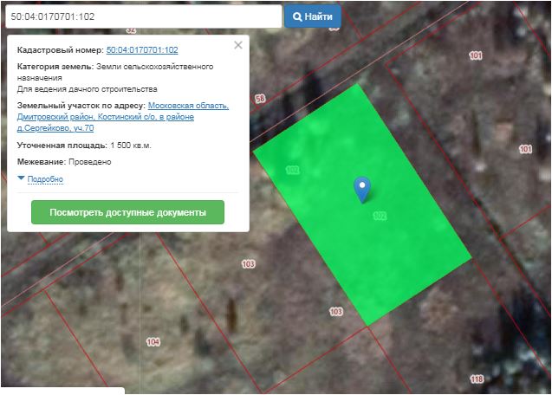Viewport: 552px width, 395px height.
Task: Click parcel label 101 at top right
Action: coord(475,55)
